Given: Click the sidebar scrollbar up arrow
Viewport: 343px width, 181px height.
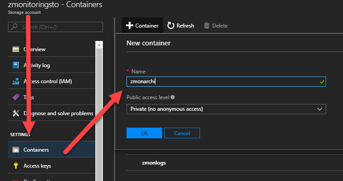Looking at the screenshot, I should coord(99,45).
